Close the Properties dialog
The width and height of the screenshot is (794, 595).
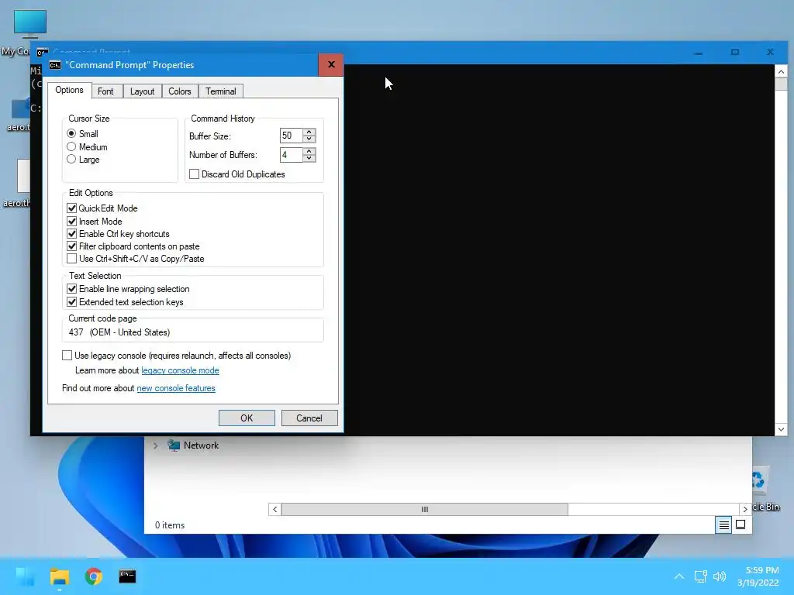tap(331, 65)
